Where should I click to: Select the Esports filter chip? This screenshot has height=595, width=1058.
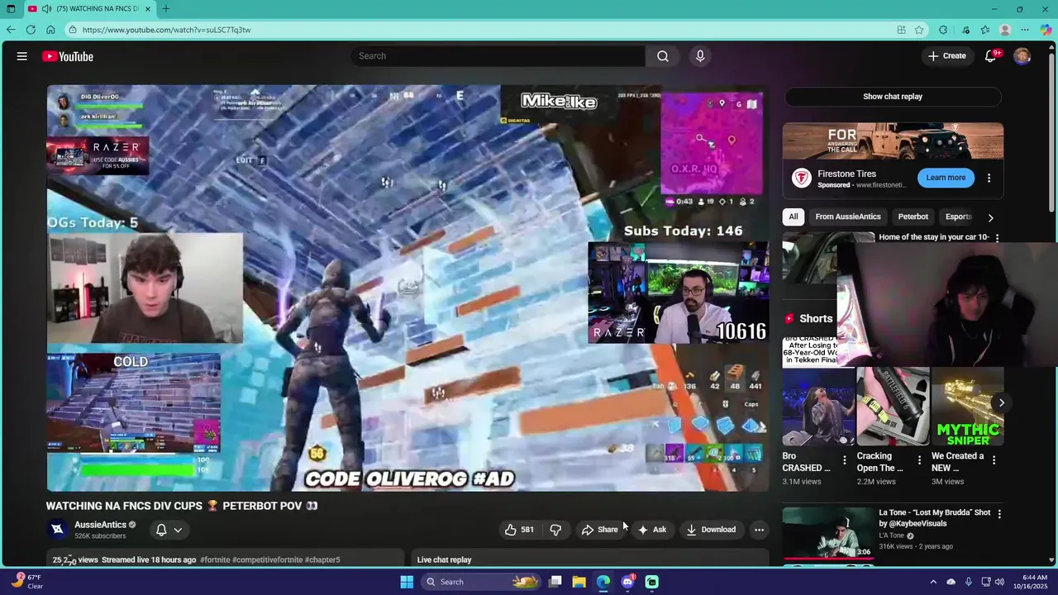tap(959, 217)
